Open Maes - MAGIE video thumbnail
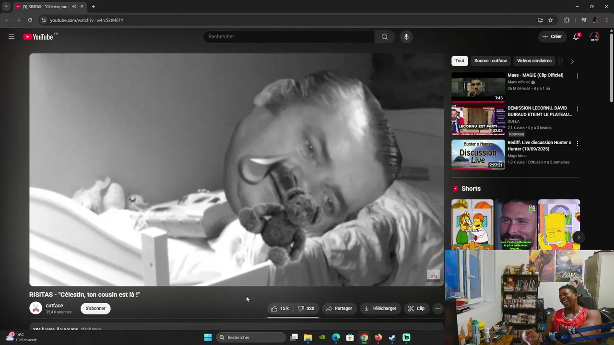 coord(478,87)
